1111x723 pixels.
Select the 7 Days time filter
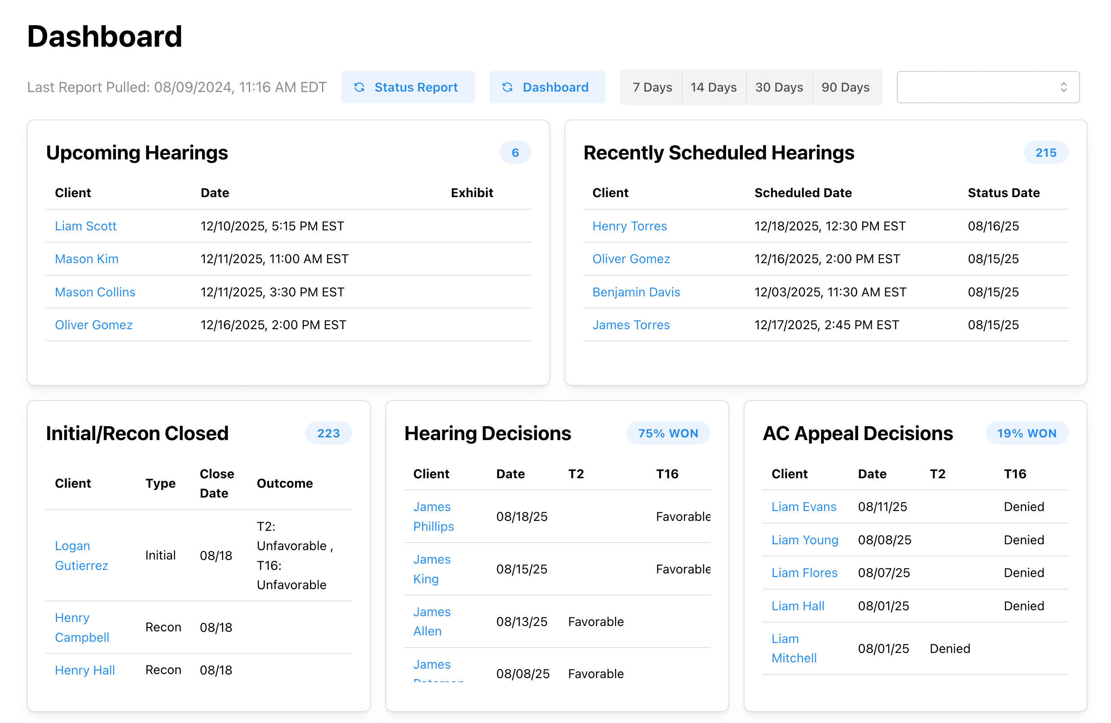[652, 87]
